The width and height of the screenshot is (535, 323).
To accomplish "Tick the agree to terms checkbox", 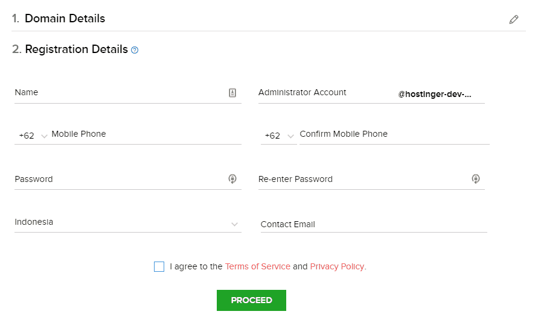I will click(159, 266).
